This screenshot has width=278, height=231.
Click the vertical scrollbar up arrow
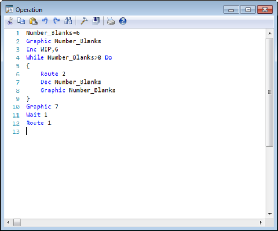(x=270, y=34)
